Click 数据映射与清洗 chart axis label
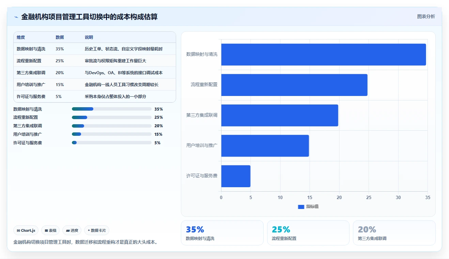Image resolution: width=449 pixels, height=259 pixels. click(202, 54)
